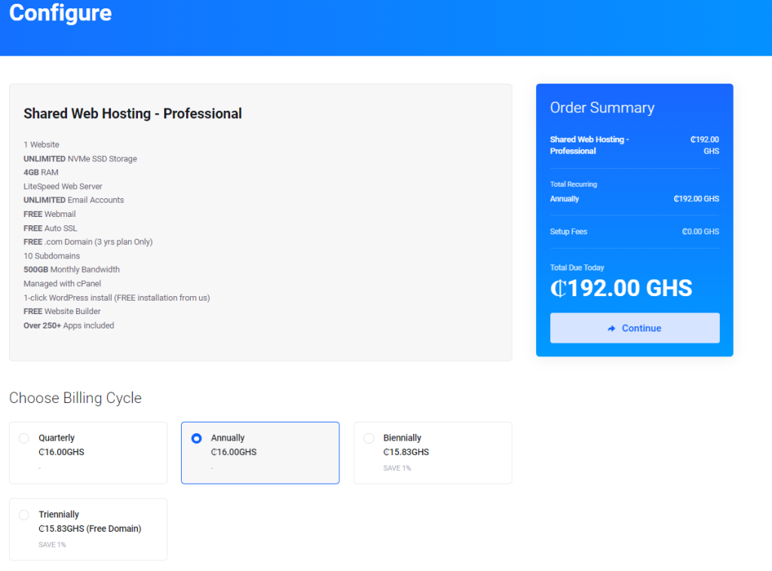Click the FREE Auto SSL line
Screen dimensions: 772x571
point(51,228)
